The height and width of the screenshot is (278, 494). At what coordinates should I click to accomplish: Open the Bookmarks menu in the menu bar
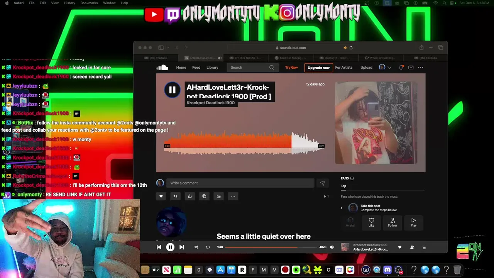click(89, 3)
